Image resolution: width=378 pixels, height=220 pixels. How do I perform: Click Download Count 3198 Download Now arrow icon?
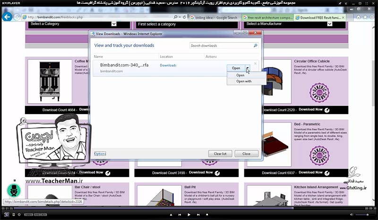217,173
